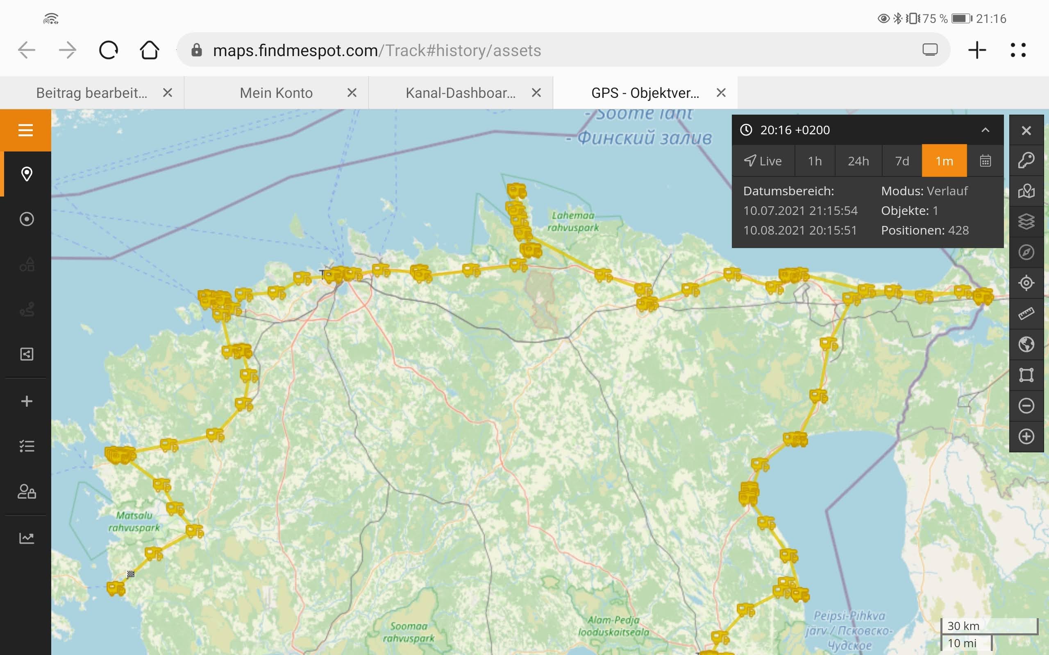Viewport: 1049px width, 655px height.
Task: Open the globe map tool
Action: pos(1026,344)
